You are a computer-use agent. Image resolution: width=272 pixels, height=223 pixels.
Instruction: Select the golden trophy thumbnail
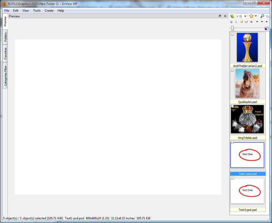[x=247, y=47]
